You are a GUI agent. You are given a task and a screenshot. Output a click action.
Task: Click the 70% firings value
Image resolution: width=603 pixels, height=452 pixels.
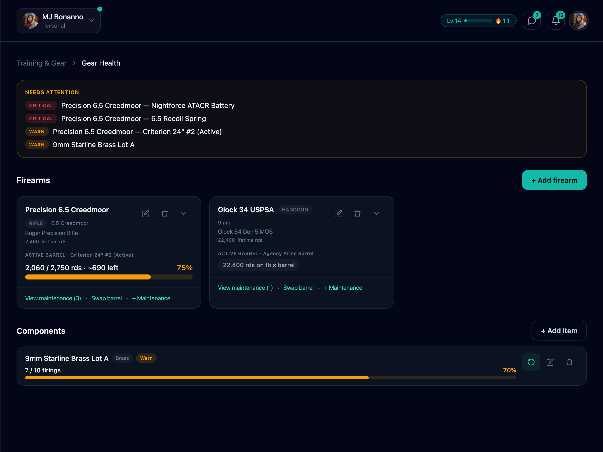click(x=510, y=370)
